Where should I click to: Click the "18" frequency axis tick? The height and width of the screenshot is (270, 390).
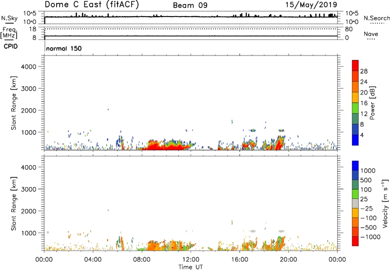click(33, 29)
